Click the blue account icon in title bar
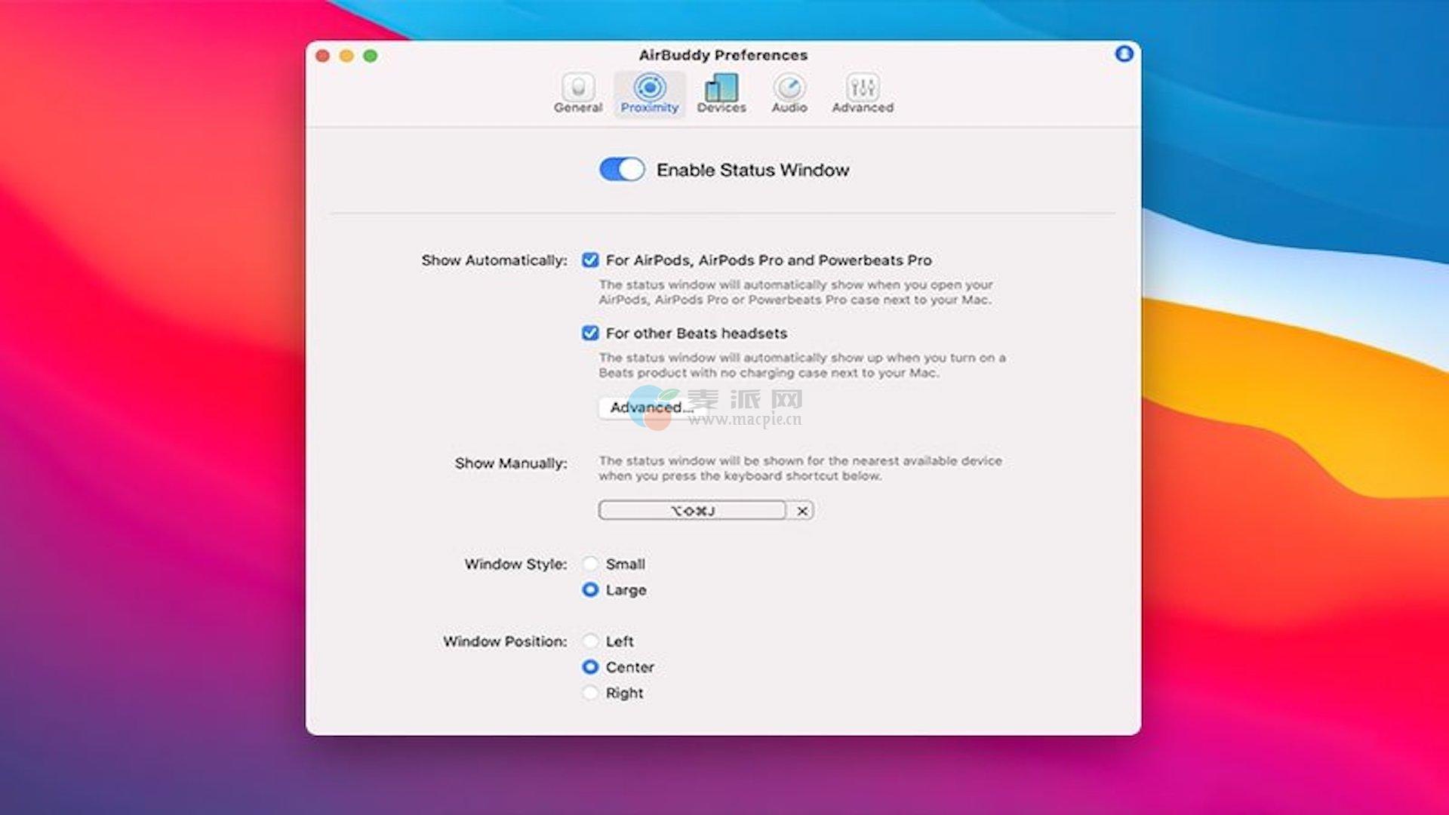Image resolution: width=1449 pixels, height=815 pixels. tap(1124, 54)
